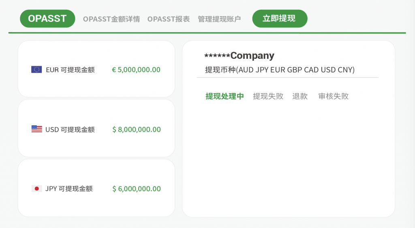Screen dimensions: 415x228
Task: Show the 提现失败 withdrawal list
Action: click(x=268, y=96)
